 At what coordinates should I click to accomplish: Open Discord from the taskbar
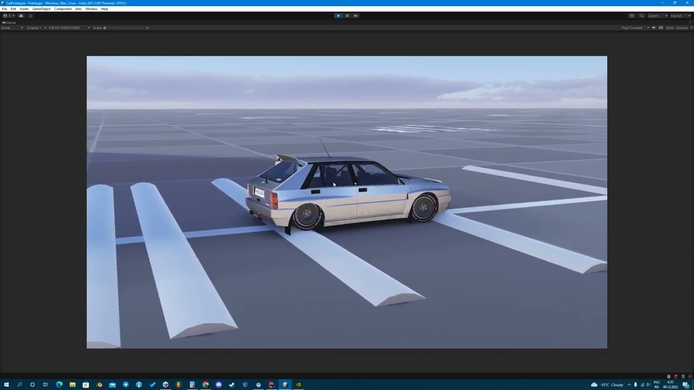219,385
